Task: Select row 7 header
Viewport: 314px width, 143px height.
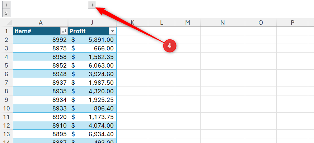Action: point(6,83)
